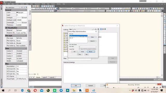The width and height of the screenshot is (166, 93).
Task: Open Mail app from taskbar
Action: tap(41, 90)
